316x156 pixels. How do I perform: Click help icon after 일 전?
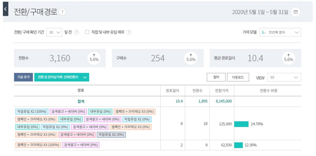[x=76, y=32]
